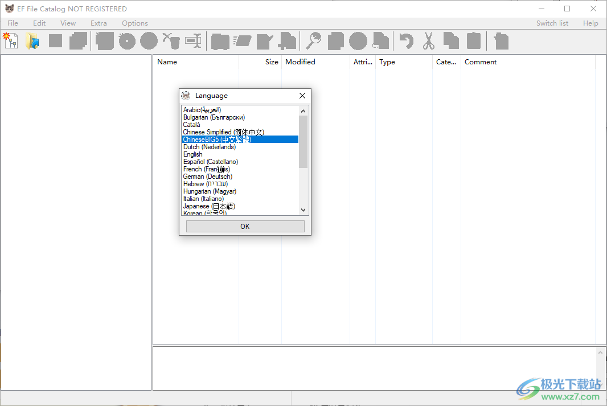Sort by the Name column header
The width and height of the screenshot is (607, 406).
pyautogui.click(x=196, y=62)
